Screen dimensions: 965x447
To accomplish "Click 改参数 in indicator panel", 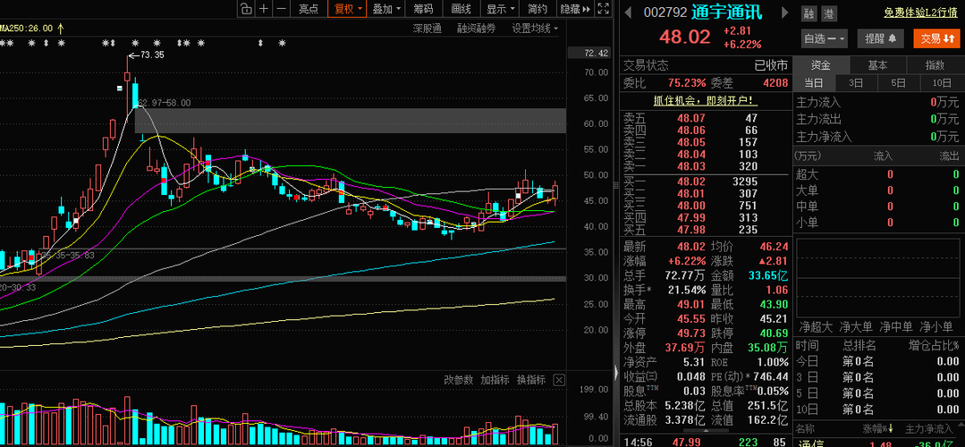I will coord(459,380).
